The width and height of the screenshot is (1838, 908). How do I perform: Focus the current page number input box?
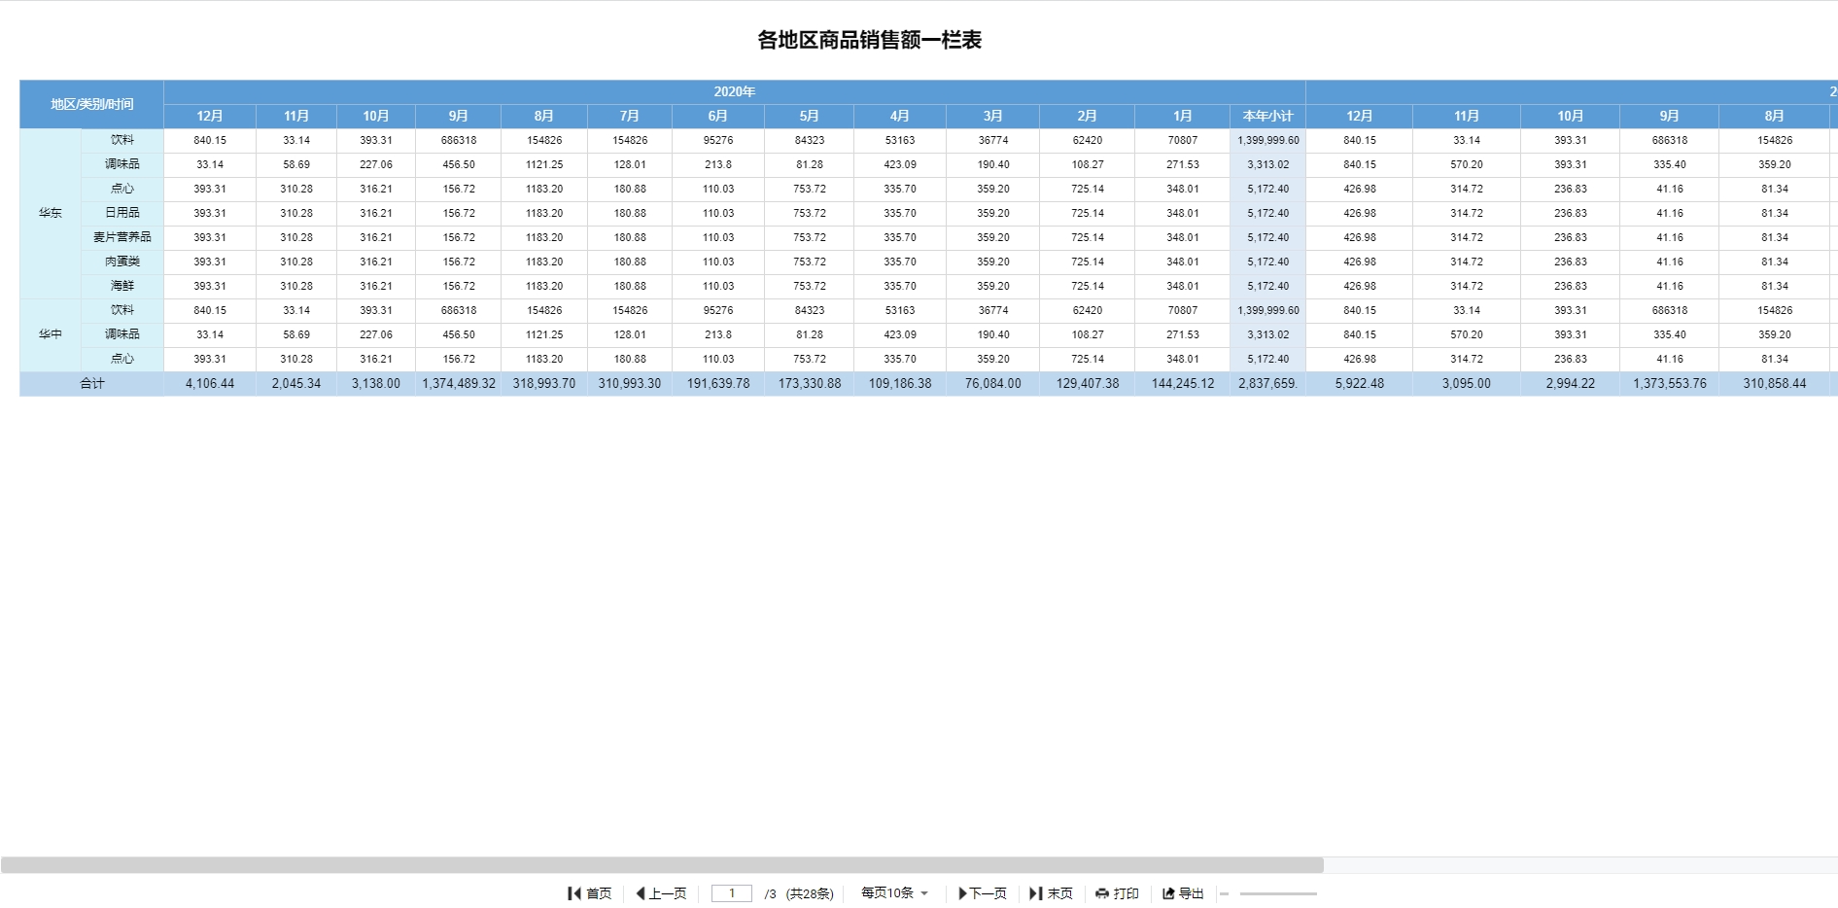coord(732,893)
